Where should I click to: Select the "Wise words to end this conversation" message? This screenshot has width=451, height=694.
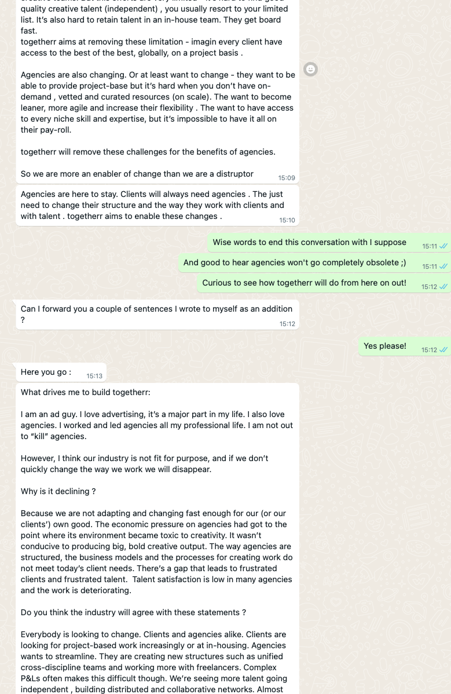click(309, 243)
